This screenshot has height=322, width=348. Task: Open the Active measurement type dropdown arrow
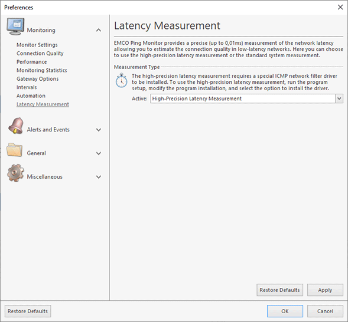tap(339, 98)
